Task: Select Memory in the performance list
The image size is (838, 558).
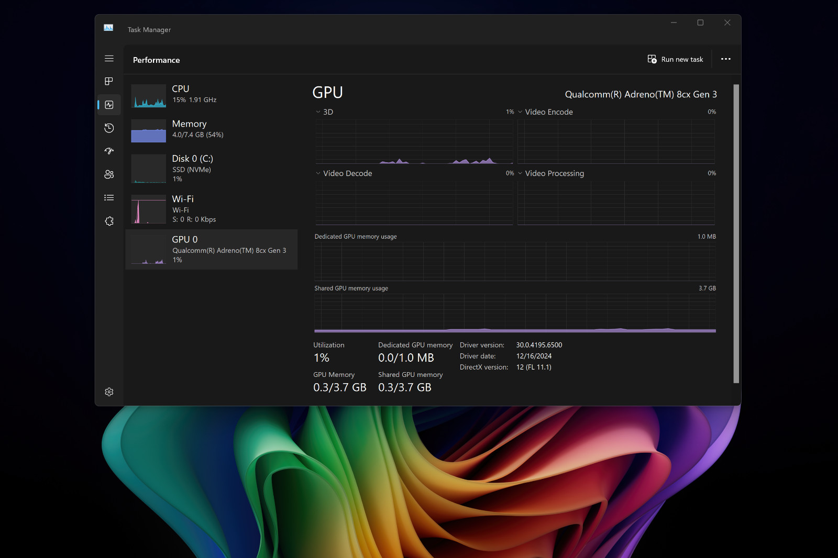Action: click(x=212, y=130)
